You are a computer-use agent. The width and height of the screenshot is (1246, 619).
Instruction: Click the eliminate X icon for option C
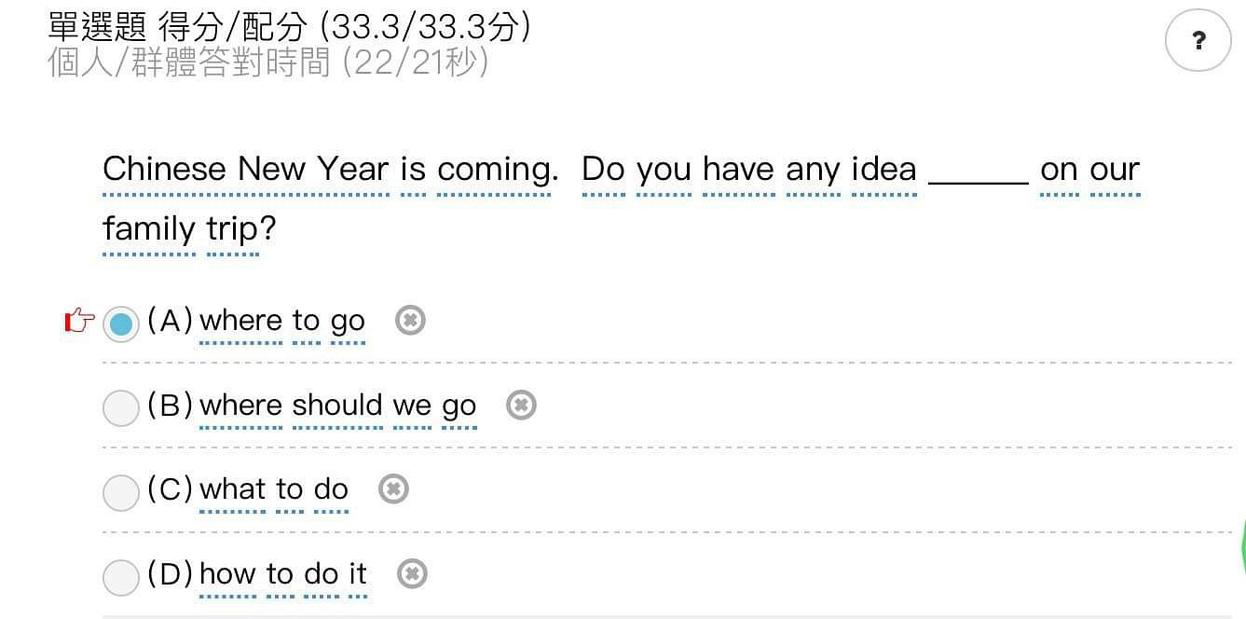click(x=393, y=488)
